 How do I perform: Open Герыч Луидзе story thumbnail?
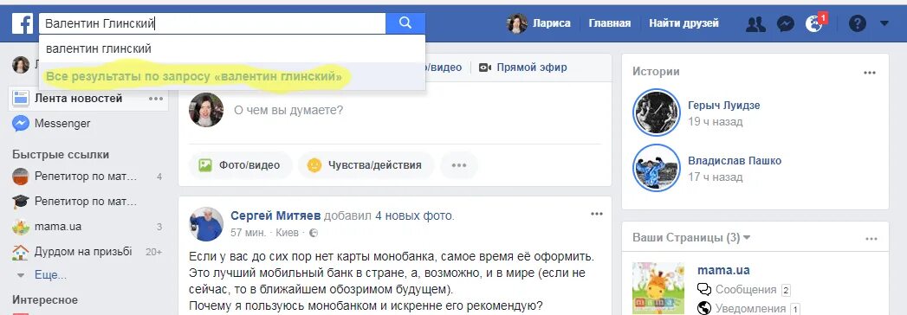pos(656,112)
